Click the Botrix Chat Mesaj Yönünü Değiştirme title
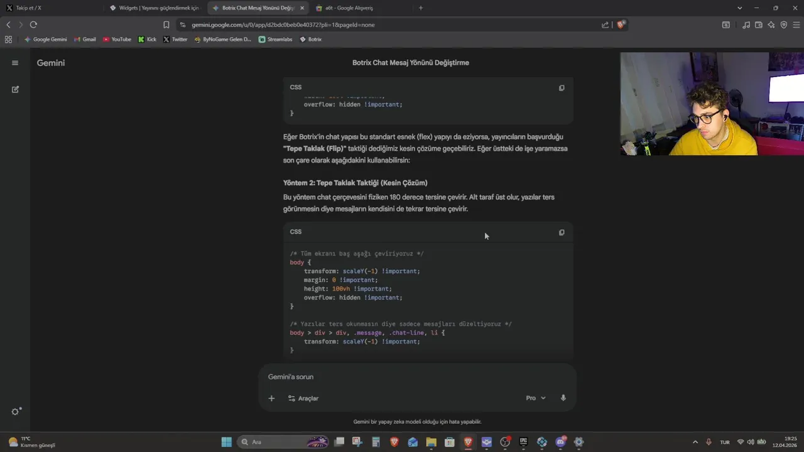804x452 pixels. tap(411, 63)
